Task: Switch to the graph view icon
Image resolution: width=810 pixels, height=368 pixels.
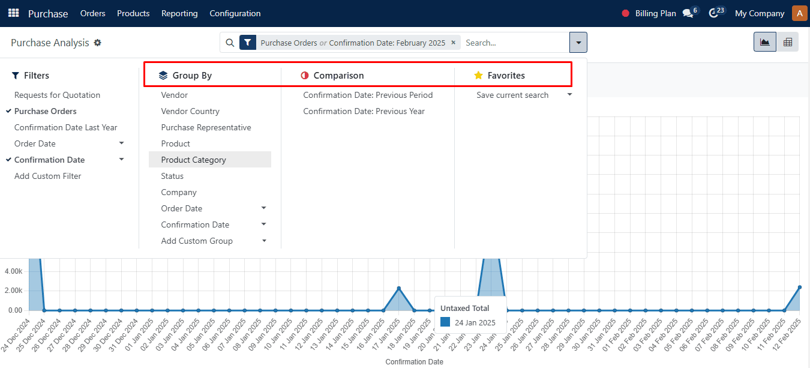Action: [765, 42]
